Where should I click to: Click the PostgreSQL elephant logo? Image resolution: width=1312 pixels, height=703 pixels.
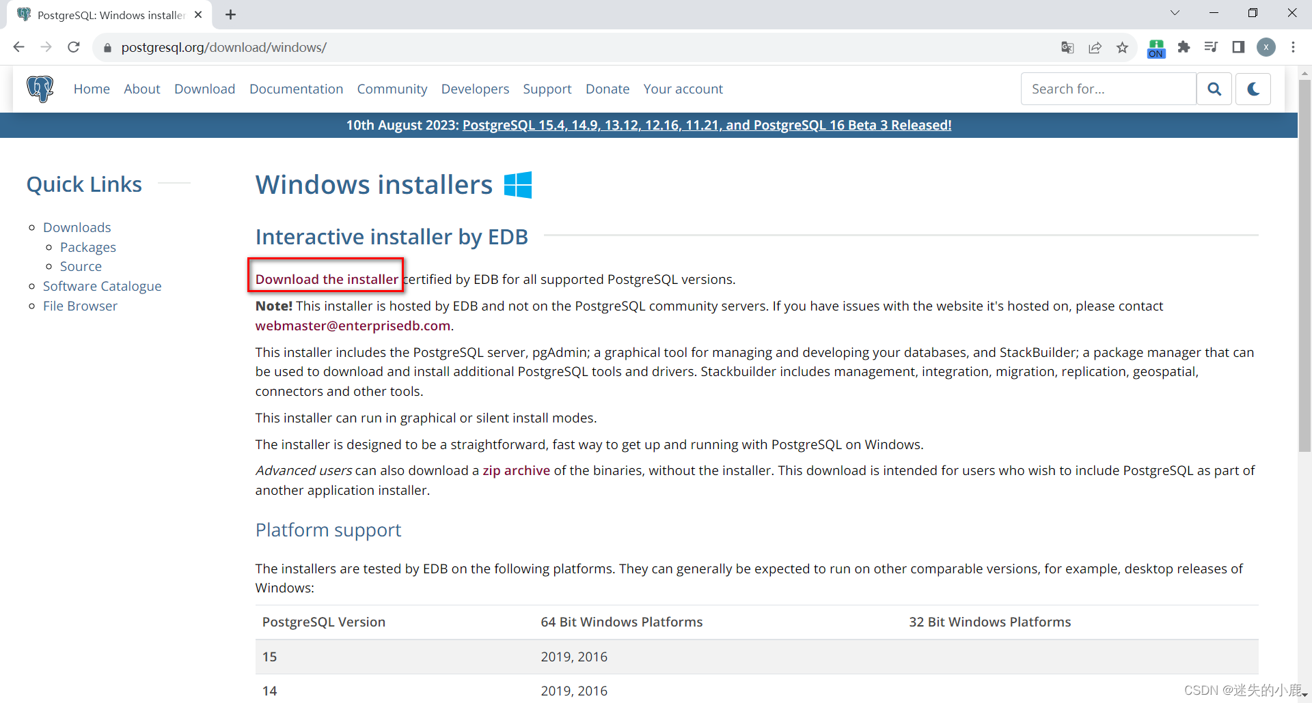40,89
